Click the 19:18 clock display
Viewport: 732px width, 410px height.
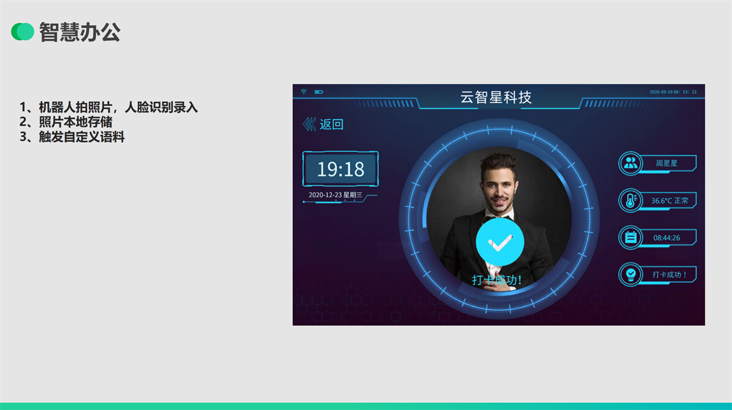(x=340, y=169)
